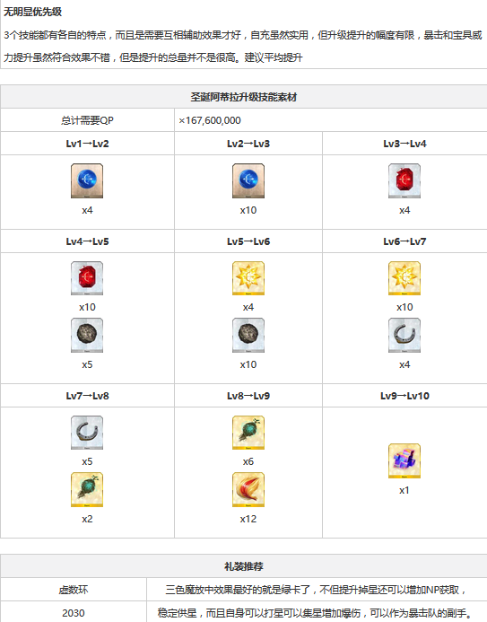Click the dark stone material under Lv5→Lv6
The width and height of the screenshot is (487, 622).
coord(248,335)
